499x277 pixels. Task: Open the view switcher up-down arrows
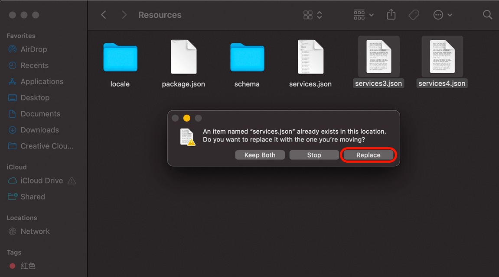click(320, 15)
